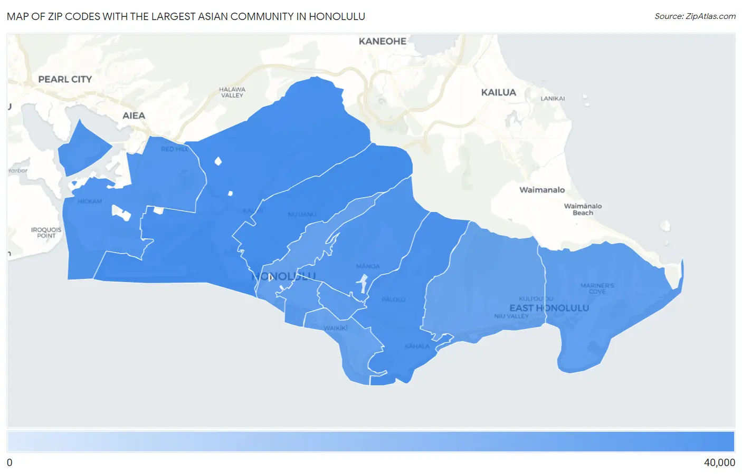Click the Source: ZipAtlas.com attribution
The width and height of the screenshot is (742, 474).
pos(695,16)
